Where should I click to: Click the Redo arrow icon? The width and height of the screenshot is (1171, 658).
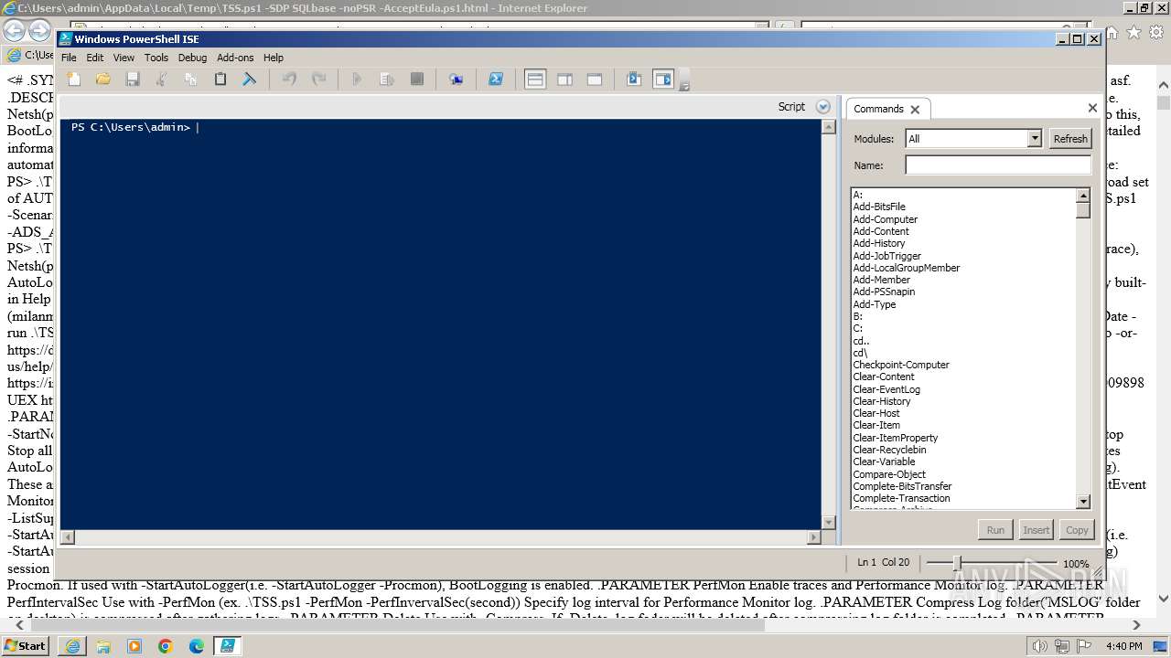click(x=318, y=80)
